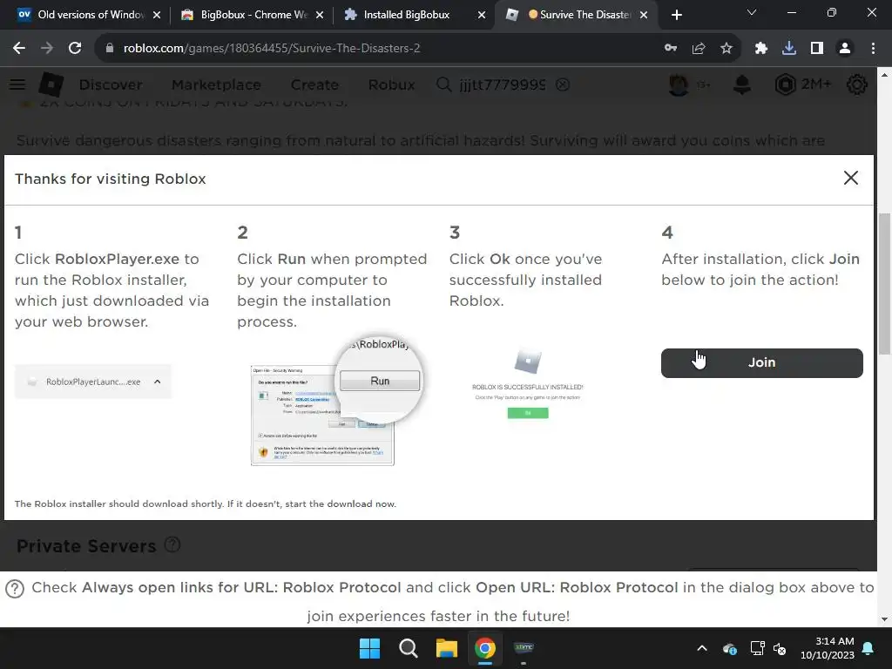
Task: Reload the current page
Action: click(x=75, y=49)
